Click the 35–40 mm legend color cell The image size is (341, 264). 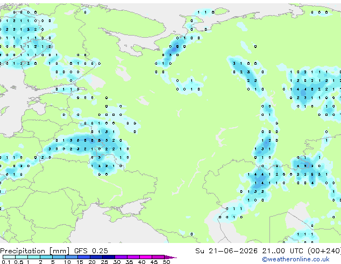(133, 257)
